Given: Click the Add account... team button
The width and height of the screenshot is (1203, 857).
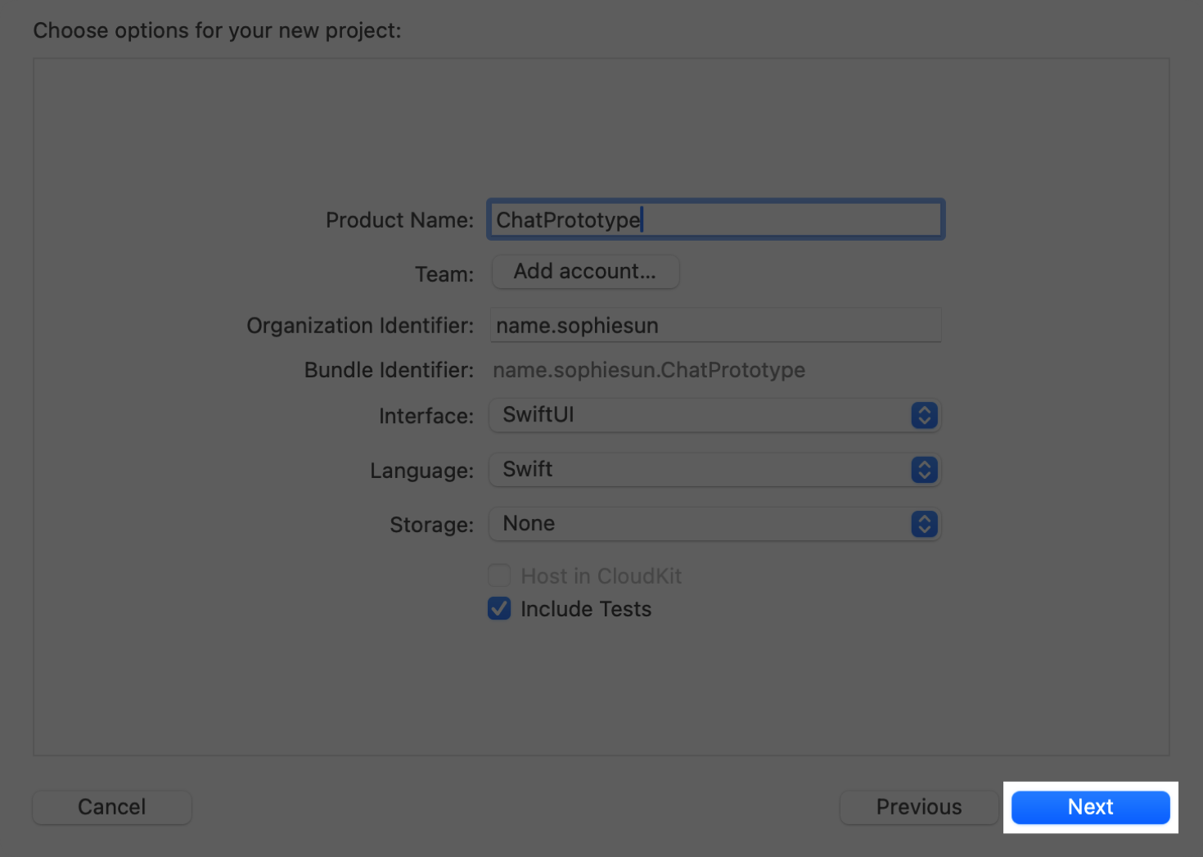Looking at the screenshot, I should point(585,272).
